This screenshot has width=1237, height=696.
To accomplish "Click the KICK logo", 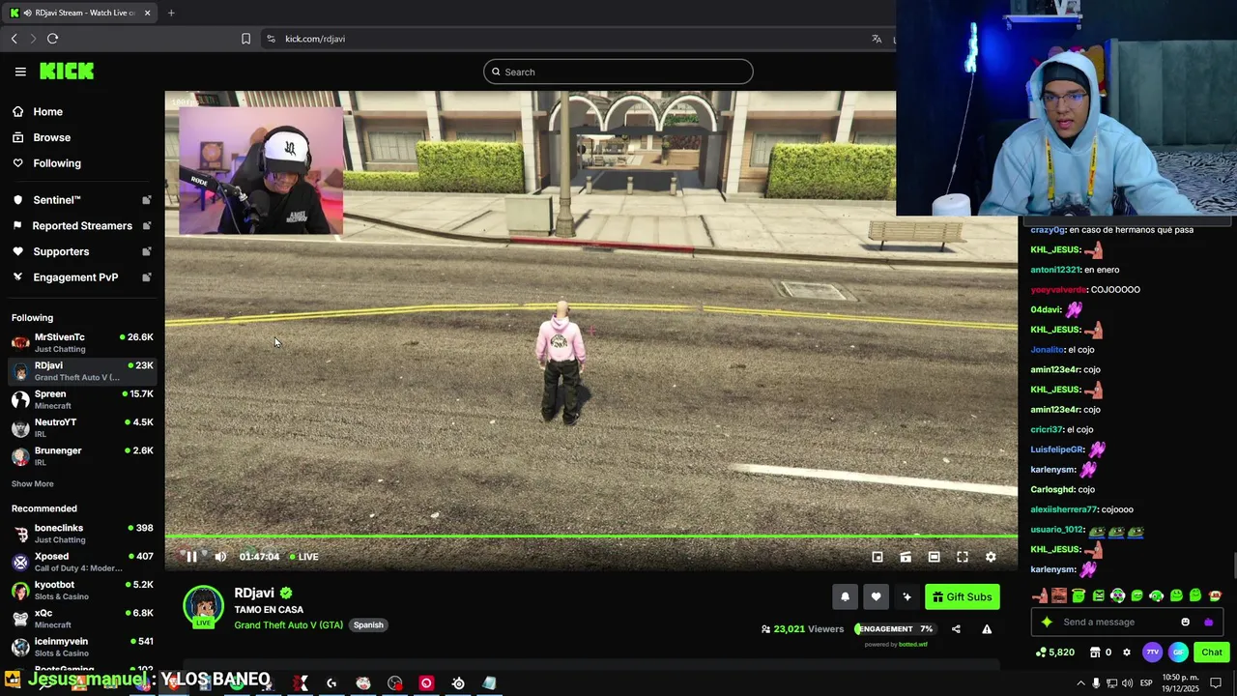I will 67,72.
